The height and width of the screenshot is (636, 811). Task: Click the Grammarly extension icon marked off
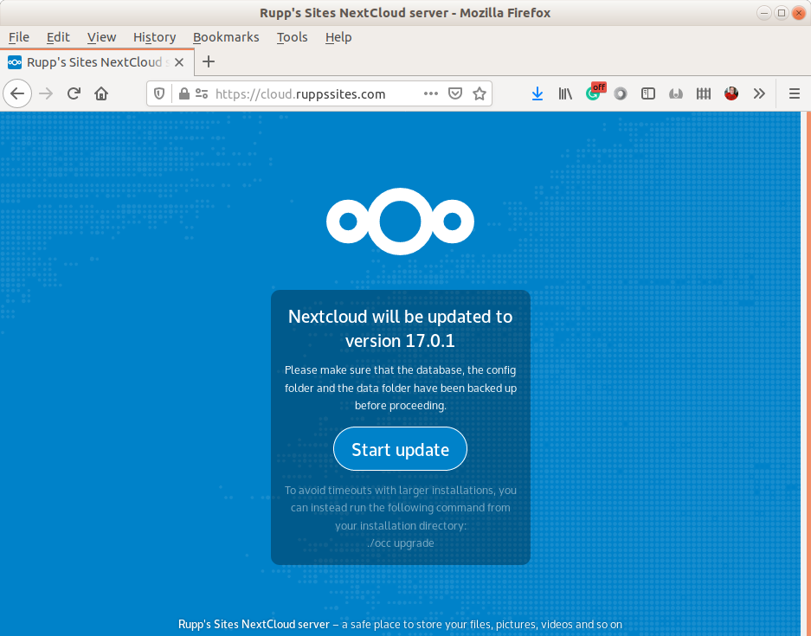pos(594,93)
